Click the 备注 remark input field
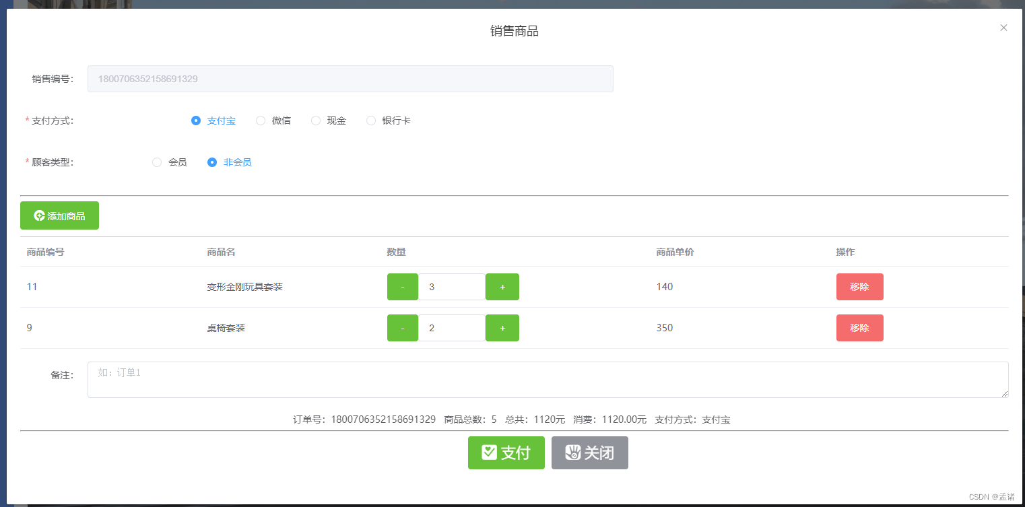This screenshot has width=1025, height=507. coord(471,379)
